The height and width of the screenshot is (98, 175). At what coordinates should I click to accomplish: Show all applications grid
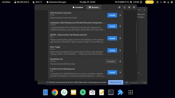click(131, 92)
